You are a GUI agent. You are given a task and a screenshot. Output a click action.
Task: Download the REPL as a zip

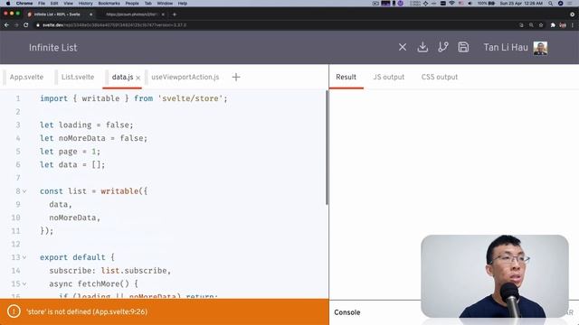(x=422, y=47)
